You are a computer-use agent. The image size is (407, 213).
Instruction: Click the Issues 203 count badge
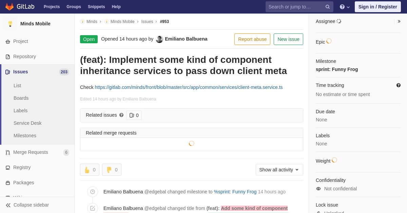64,72
